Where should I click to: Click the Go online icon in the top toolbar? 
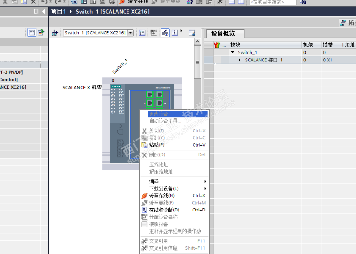[x=122, y=2]
